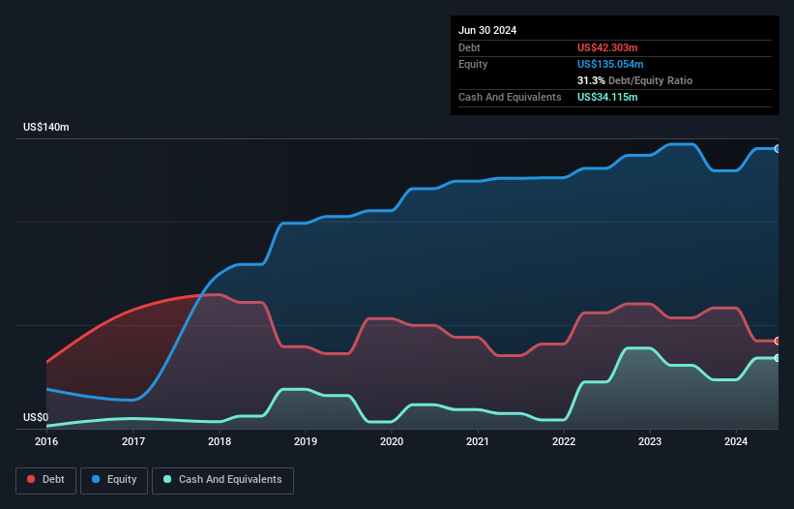
Task: Click the 2019 x-axis label
Action: [306, 441]
